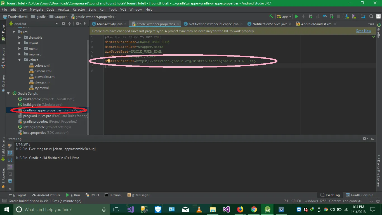This screenshot has width=382, height=215.
Task: Open the Build Variants side panel
Action: pos(3,149)
